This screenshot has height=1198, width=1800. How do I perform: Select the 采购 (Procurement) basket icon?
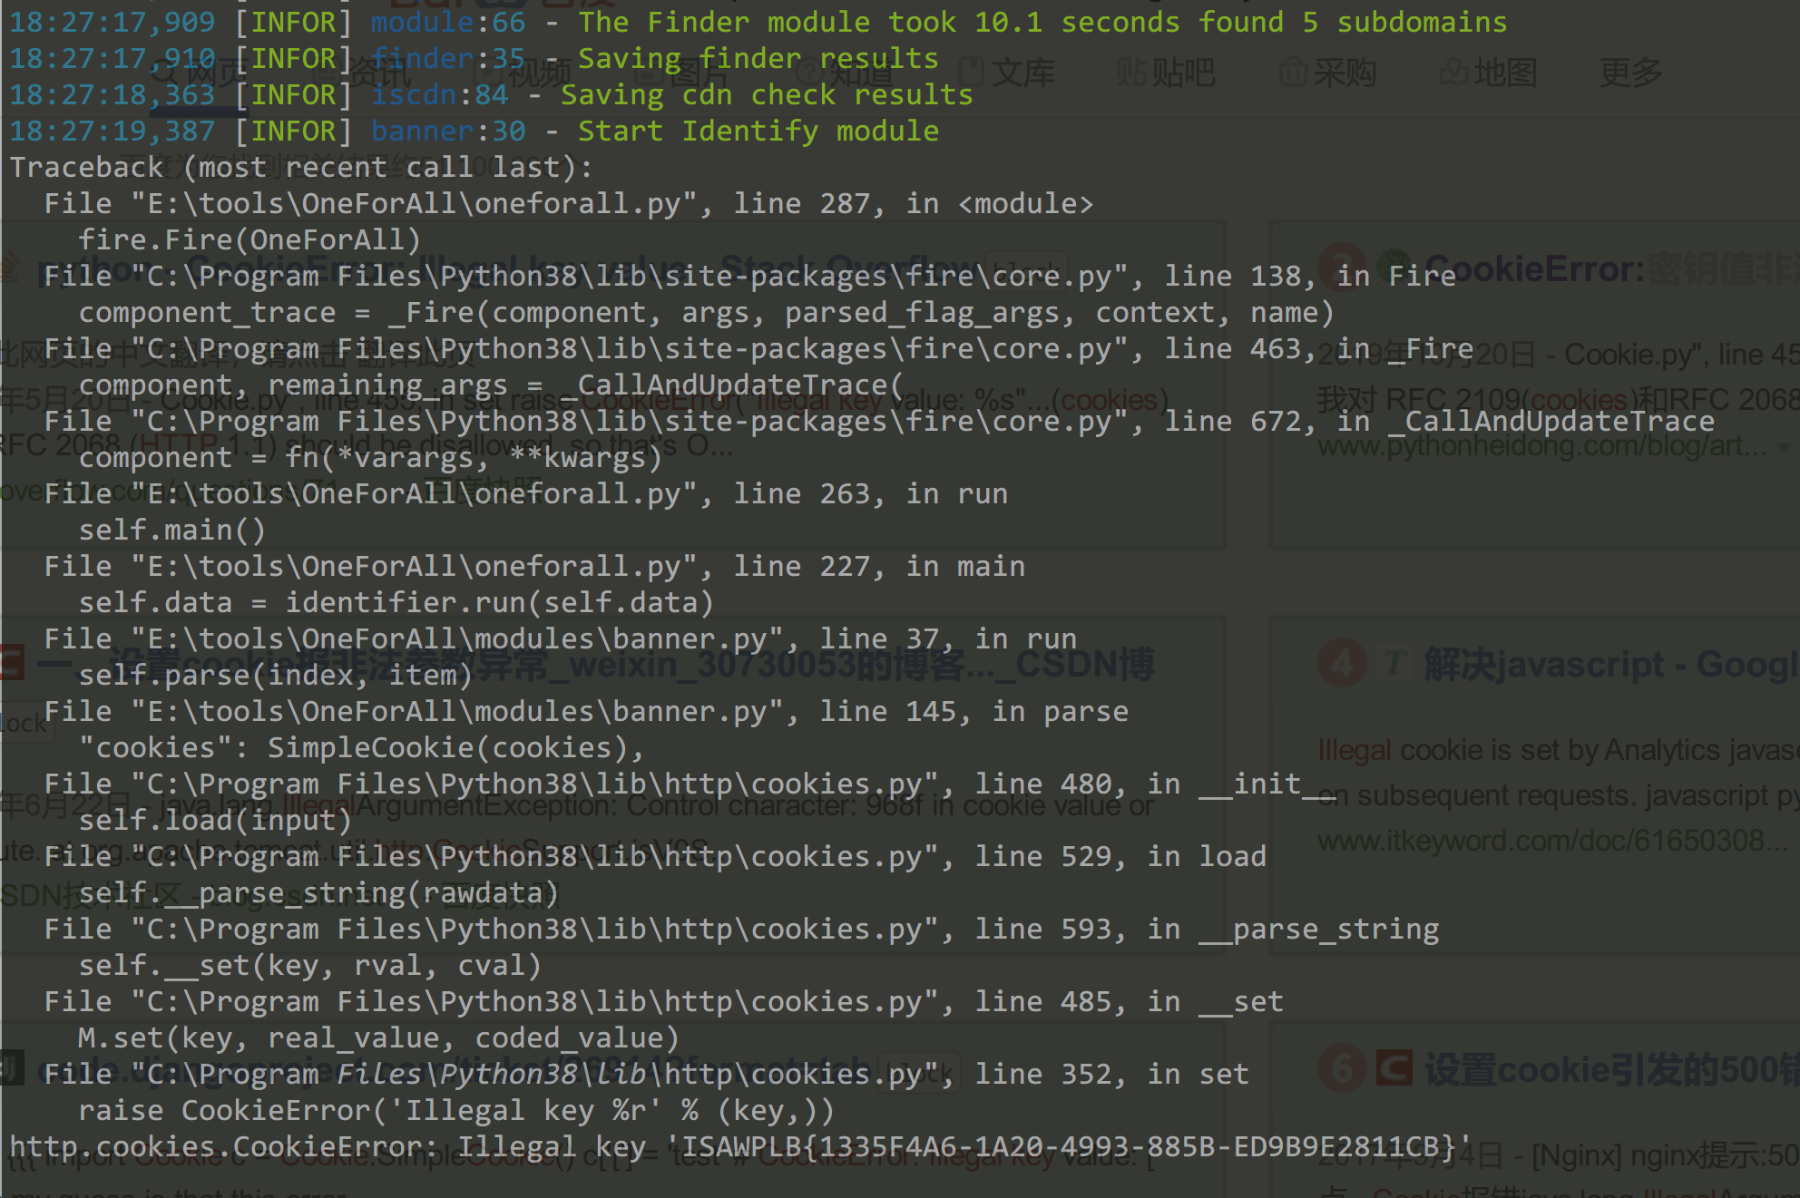1293,73
